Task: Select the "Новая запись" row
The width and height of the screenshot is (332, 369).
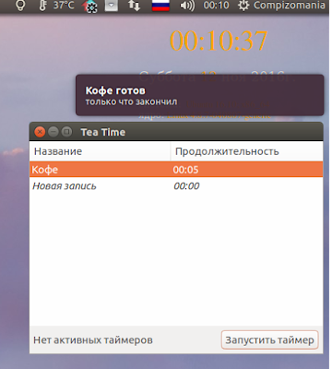Action: pyautogui.click(x=176, y=186)
